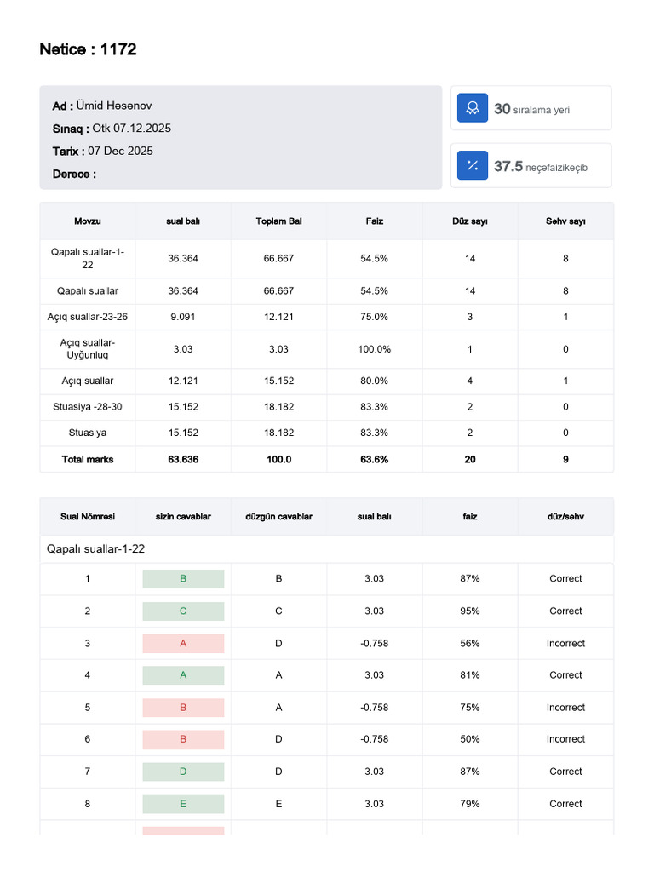Click the green E answer for question 8
The height and width of the screenshot is (872, 654).
[183, 804]
